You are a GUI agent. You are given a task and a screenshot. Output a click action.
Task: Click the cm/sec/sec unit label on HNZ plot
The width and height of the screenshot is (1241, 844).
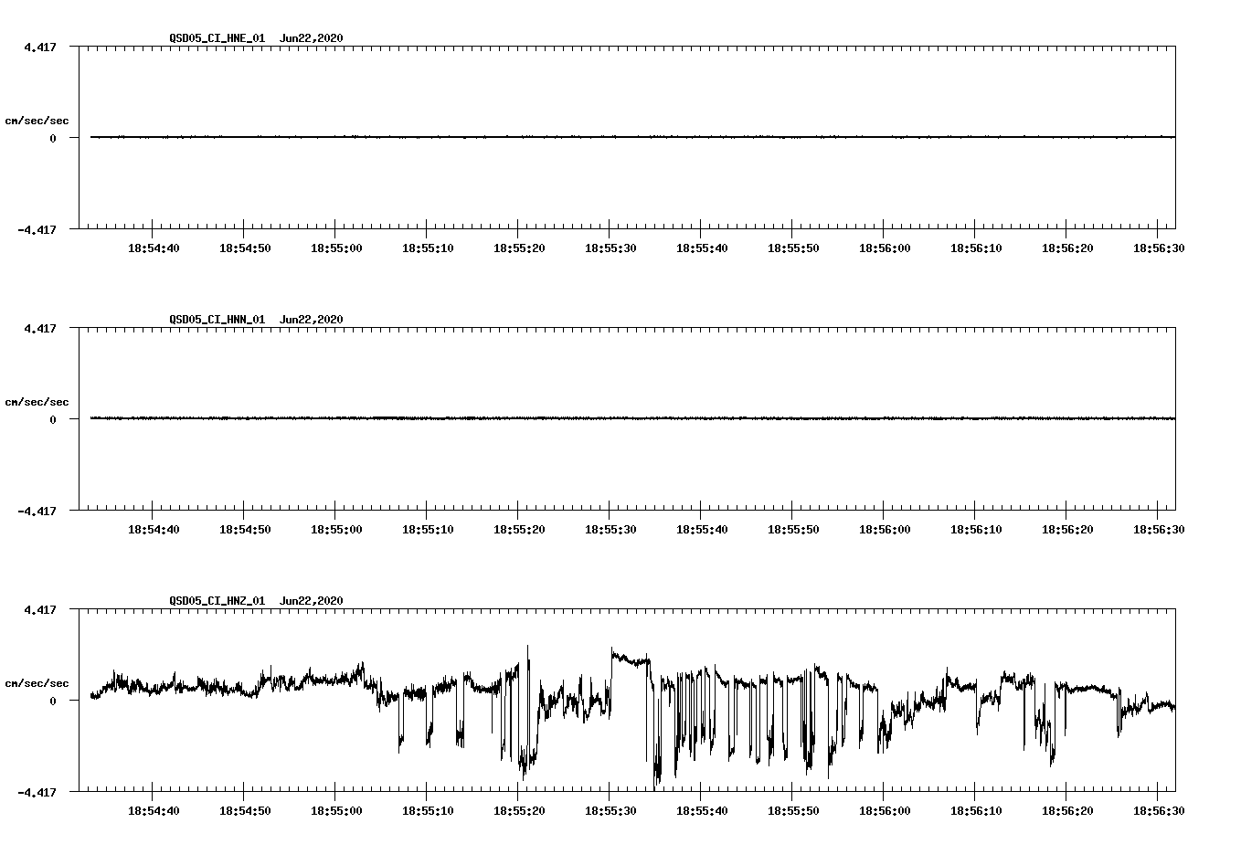pos(37,683)
